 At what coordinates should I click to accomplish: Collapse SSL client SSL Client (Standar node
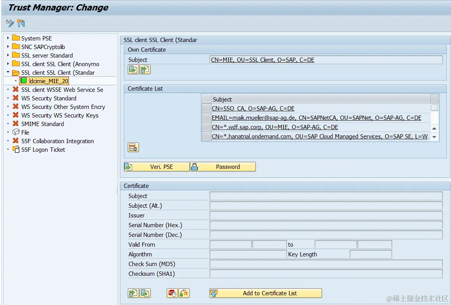(x=8, y=72)
